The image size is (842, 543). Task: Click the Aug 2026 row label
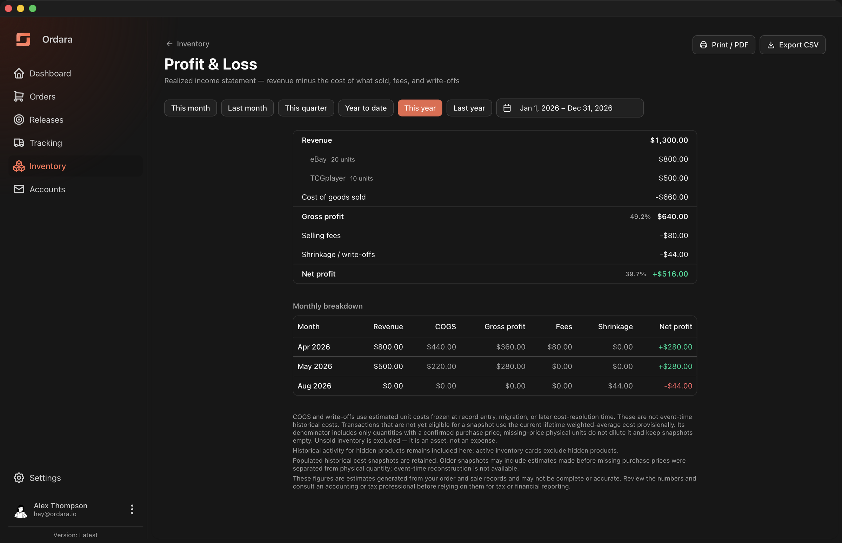click(314, 386)
